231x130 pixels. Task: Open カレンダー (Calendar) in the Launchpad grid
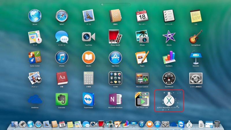(142, 16)
